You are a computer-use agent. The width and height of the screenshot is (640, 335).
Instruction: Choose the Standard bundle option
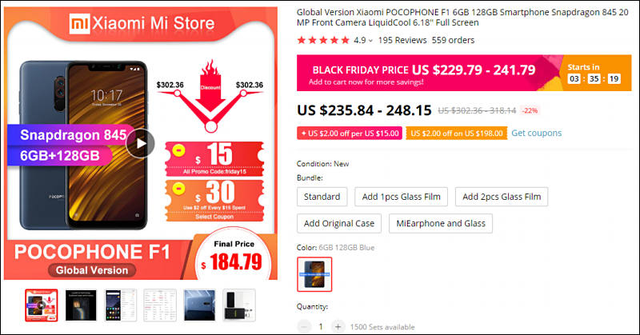pyautogui.click(x=322, y=197)
